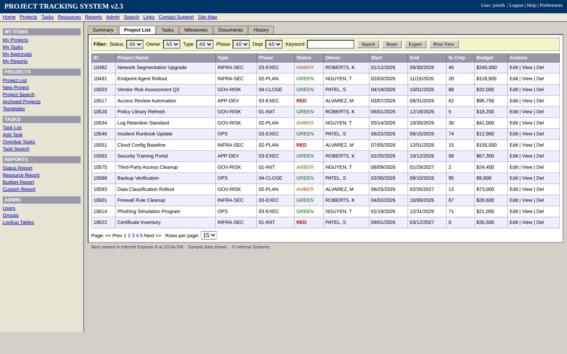Switch to the Milestones tab

point(196,30)
